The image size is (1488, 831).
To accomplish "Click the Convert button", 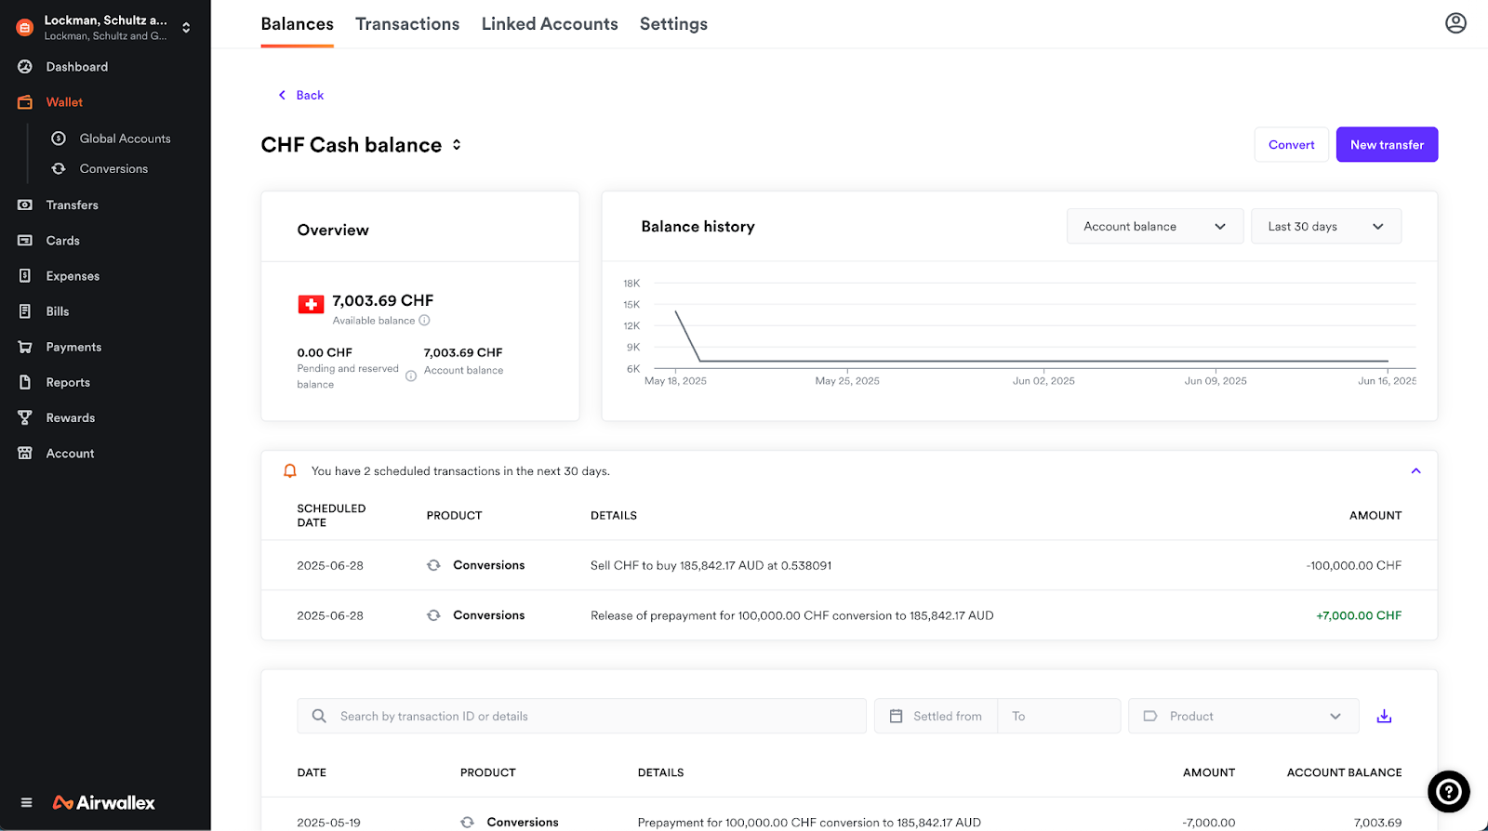I will [1291, 145].
